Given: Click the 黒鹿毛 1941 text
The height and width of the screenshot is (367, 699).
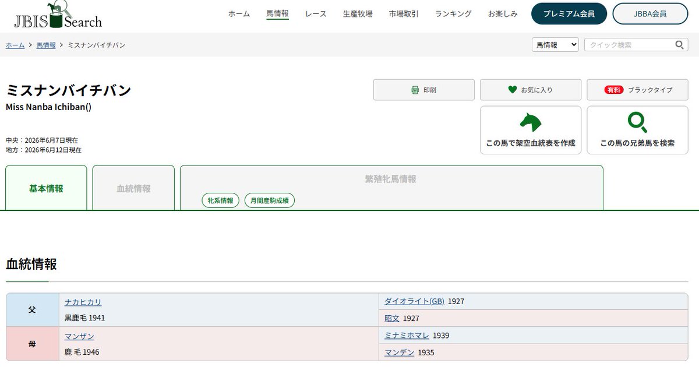Looking at the screenshot, I should tap(85, 318).
